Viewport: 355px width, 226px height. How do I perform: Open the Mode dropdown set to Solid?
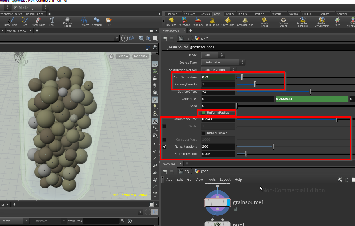[213, 55]
